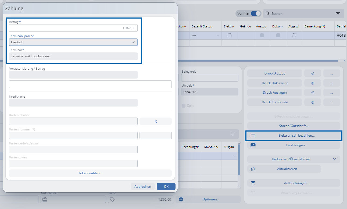347x209 pixels.
Task: Click the credit card icon on Elektronisch bezahlen
Action: pos(253,136)
